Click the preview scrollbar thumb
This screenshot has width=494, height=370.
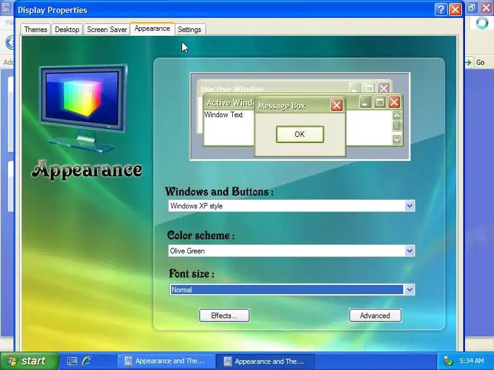coord(396,126)
